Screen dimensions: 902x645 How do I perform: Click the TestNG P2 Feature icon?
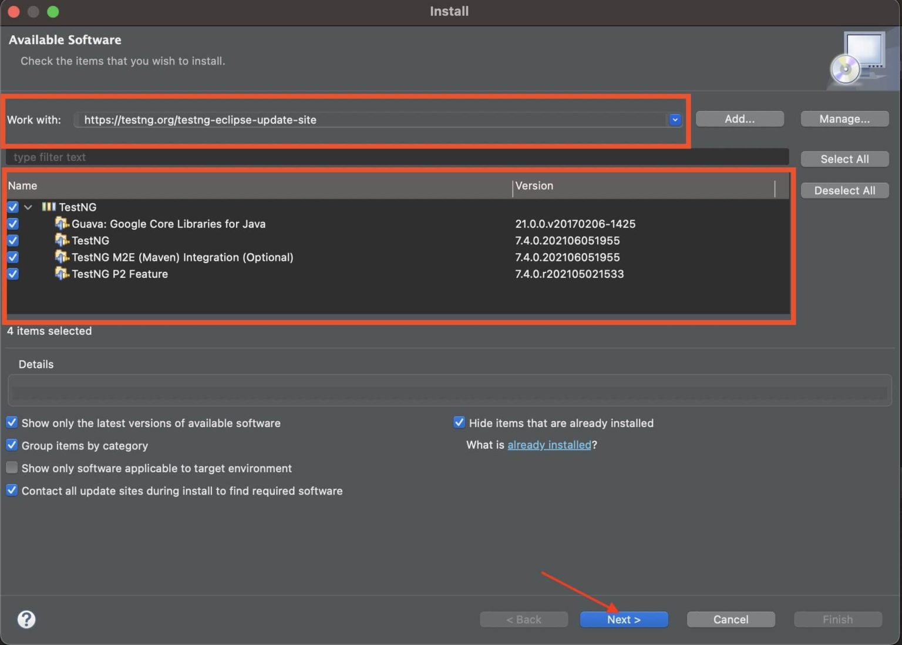[62, 274]
